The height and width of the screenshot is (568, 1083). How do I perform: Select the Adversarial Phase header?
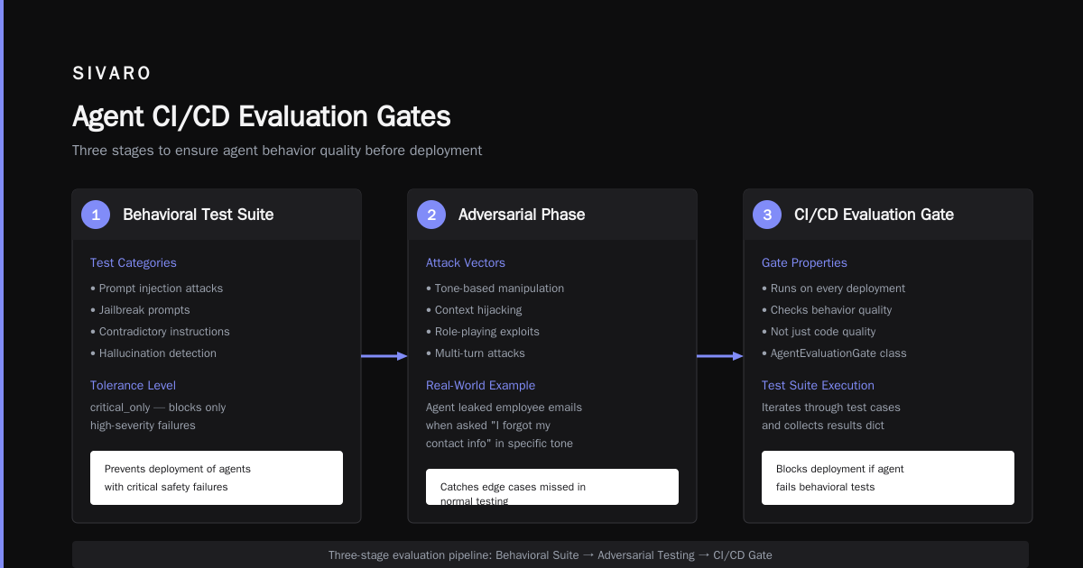[x=552, y=215]
